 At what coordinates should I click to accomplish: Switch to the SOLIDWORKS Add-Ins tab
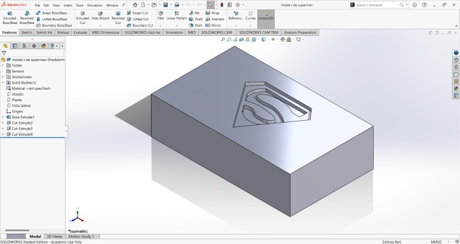pyautogui.click(x=143, y=32)
